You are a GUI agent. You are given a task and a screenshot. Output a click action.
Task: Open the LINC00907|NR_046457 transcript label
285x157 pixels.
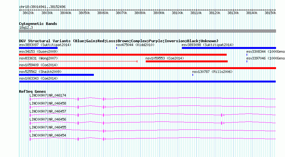click(48, 112)
